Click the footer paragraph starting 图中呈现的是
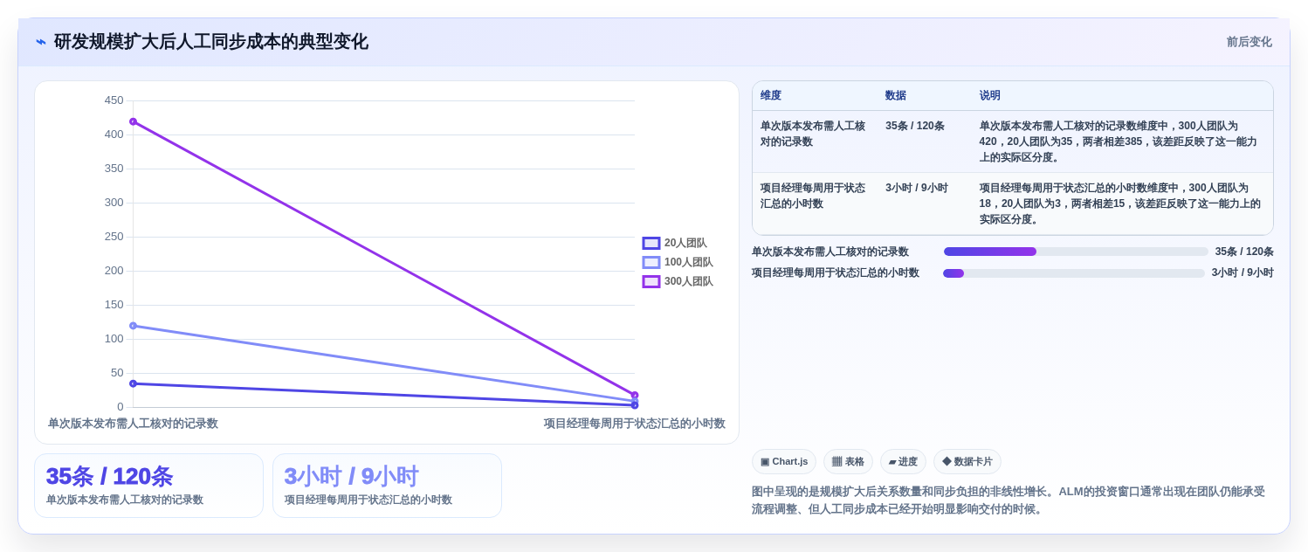This screenshot has width=1308, height=552. pos(1009,500)
